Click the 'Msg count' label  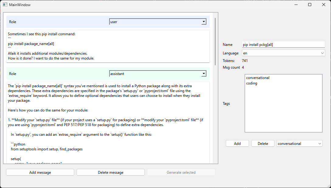pyautogui.click(x=231, y=67)
